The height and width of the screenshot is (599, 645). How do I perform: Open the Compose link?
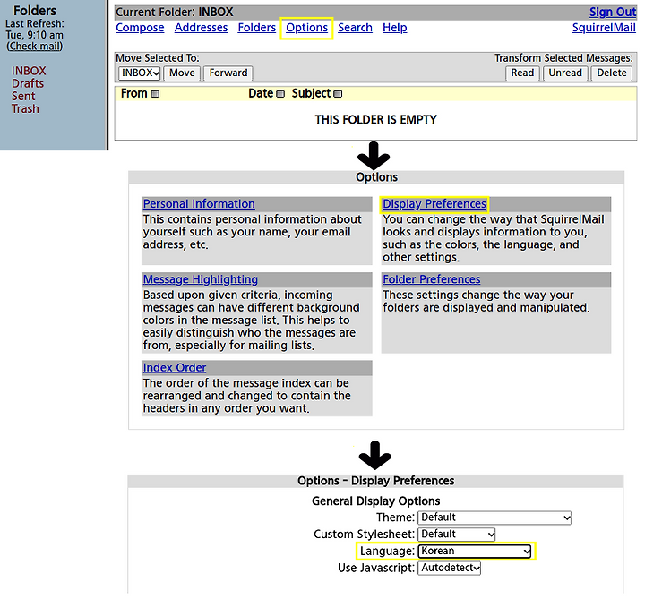click(140, 28)
